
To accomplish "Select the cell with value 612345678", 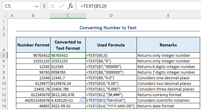I will 33,95.
